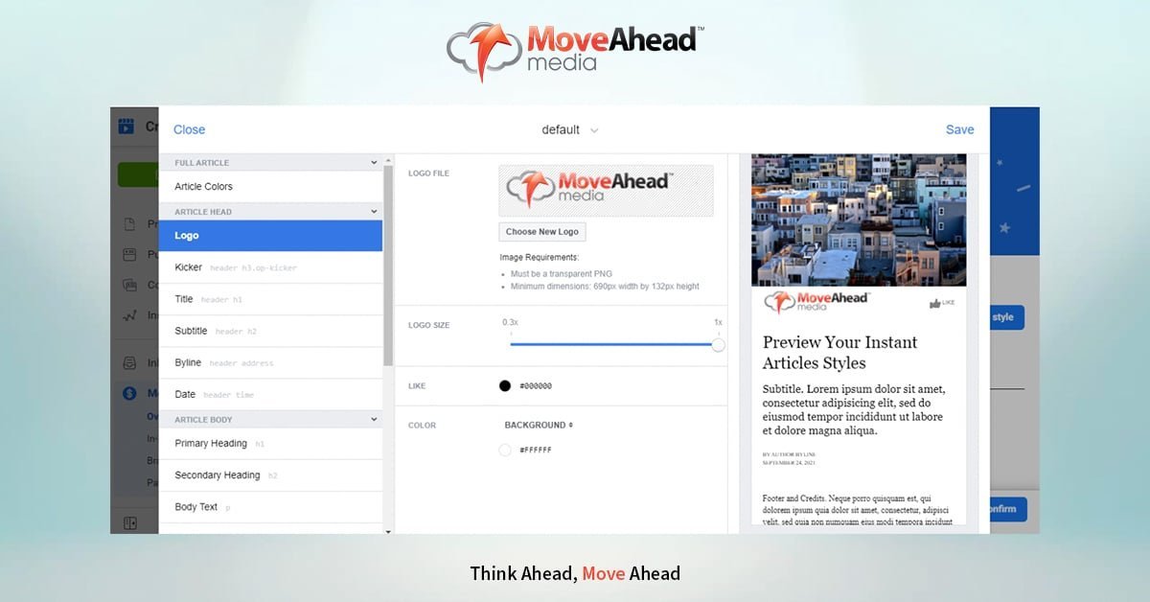Save the current article style
The height and width of the screenshot is (602, 1150).
[959, 129]
